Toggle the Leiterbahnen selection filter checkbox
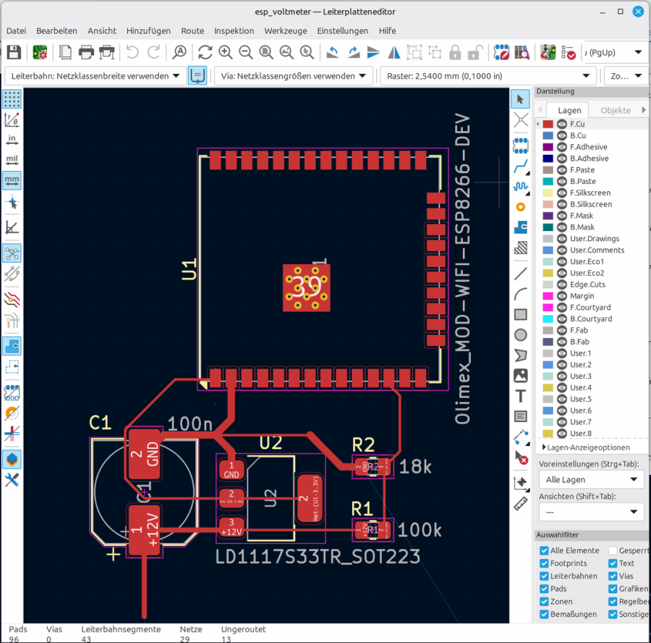This screenshot has height=643, width=651. tap(544, 576)
